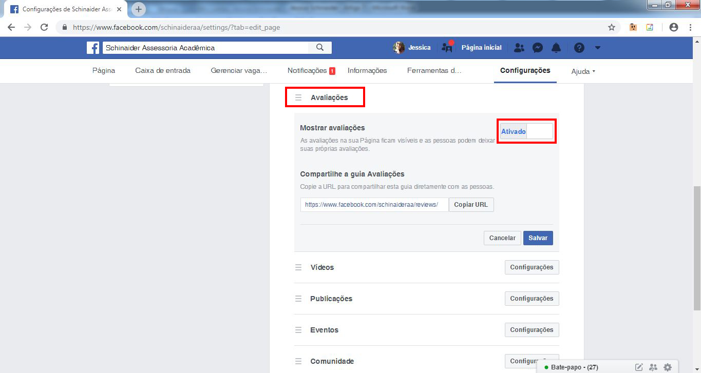Click the Vídeos section label
The height and width of the screenshot is (373, 701).
click(322, 267)
